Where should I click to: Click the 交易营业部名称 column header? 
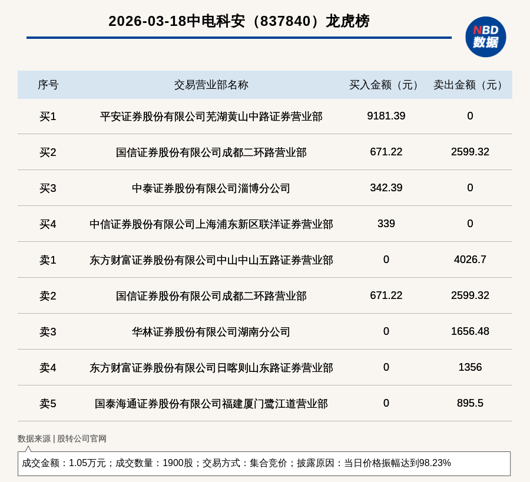point(211,85)
